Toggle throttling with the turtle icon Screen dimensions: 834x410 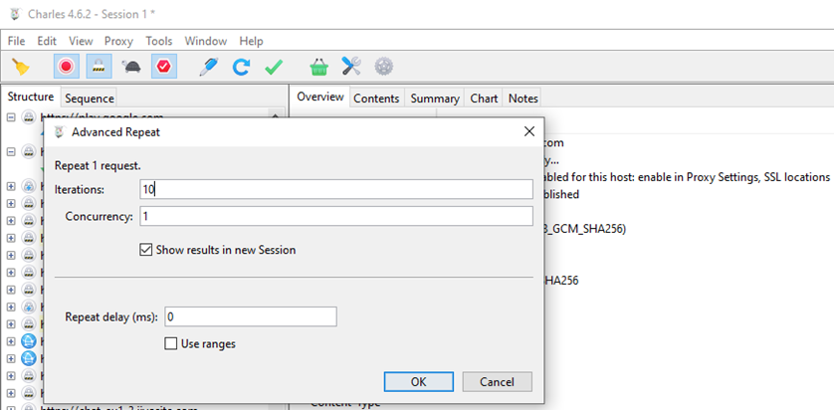[130, 67]
